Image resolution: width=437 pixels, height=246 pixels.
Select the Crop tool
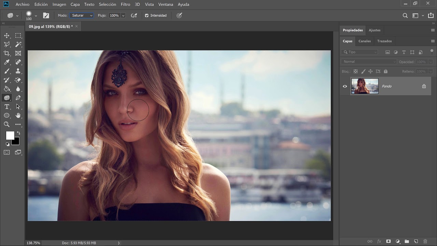click(6, 53)
